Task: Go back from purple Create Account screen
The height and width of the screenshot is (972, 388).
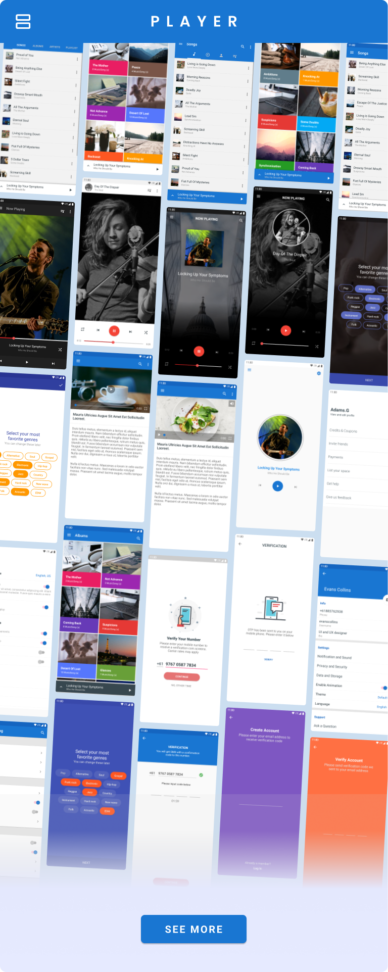Action: (231, 717)
